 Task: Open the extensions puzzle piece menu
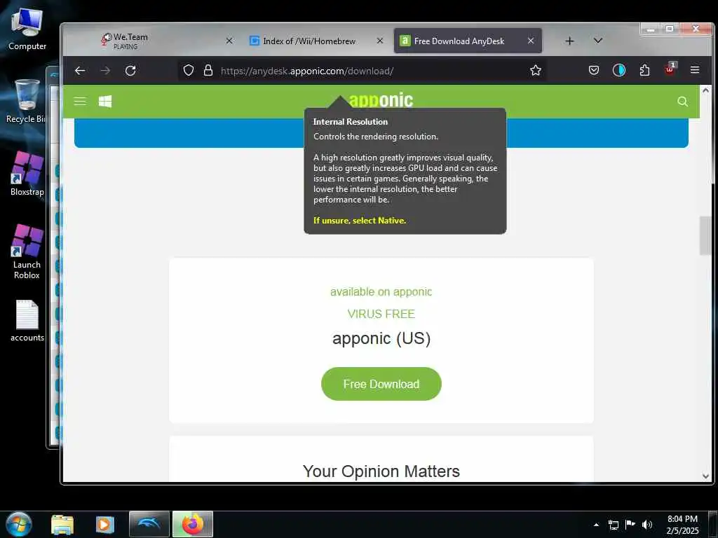[645, 71]
